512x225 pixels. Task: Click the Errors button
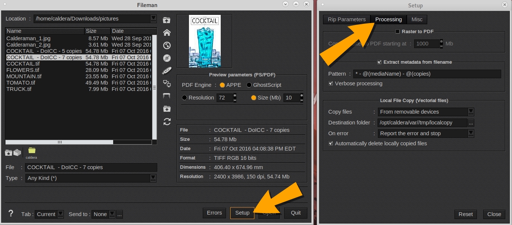click(x=214, y=213)
